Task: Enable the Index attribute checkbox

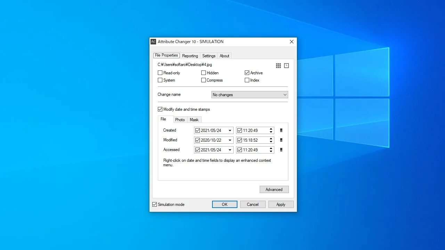Action: click(247, 80)
